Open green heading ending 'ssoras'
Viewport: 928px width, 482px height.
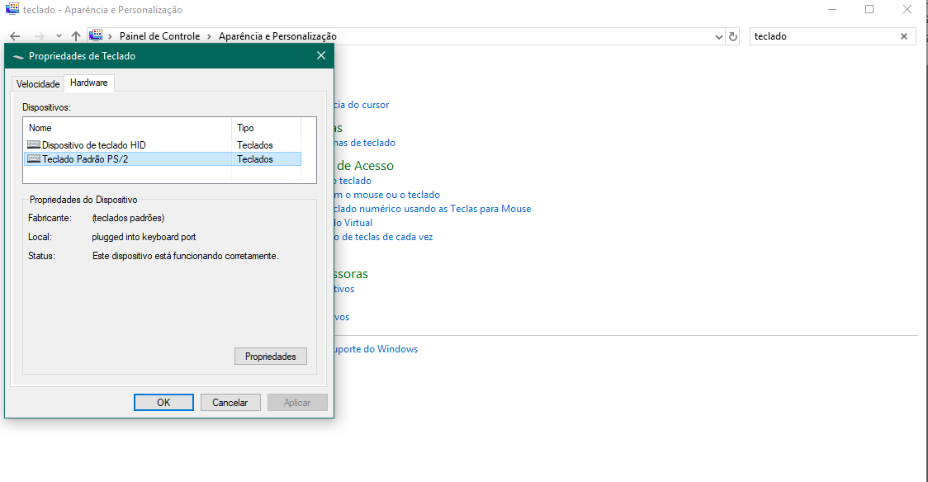coord(351,274)
